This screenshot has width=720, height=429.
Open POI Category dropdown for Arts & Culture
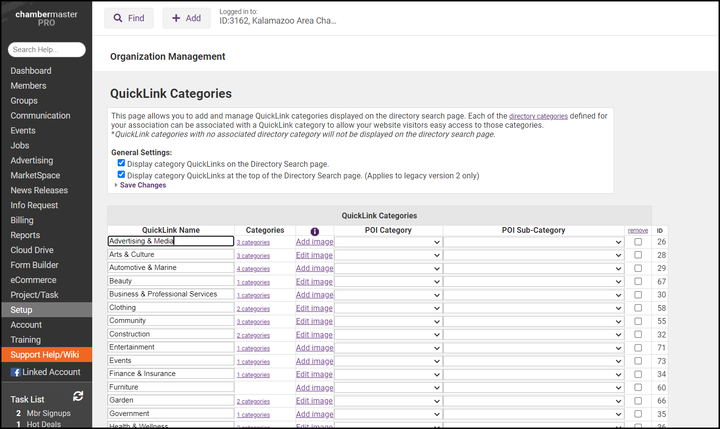click(388, 255)
